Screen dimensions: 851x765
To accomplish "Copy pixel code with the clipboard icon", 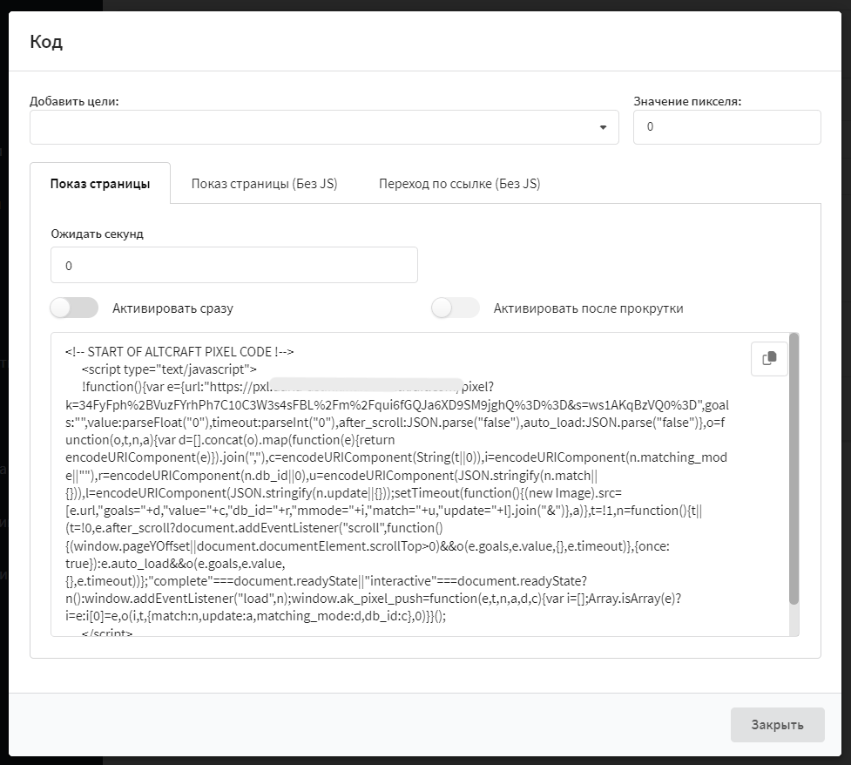I will [x=769, y=358].
